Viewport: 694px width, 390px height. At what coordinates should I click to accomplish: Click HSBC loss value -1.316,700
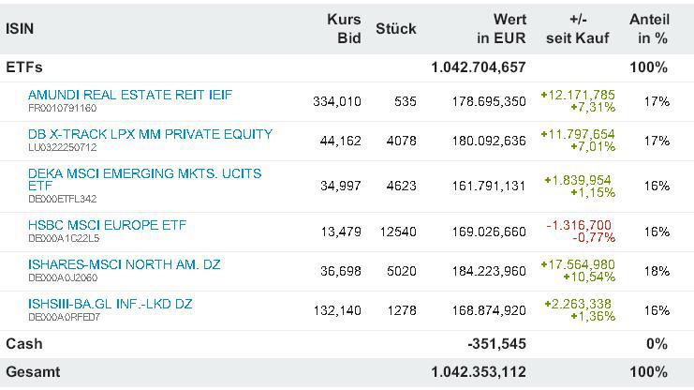(x=579, y=225)
